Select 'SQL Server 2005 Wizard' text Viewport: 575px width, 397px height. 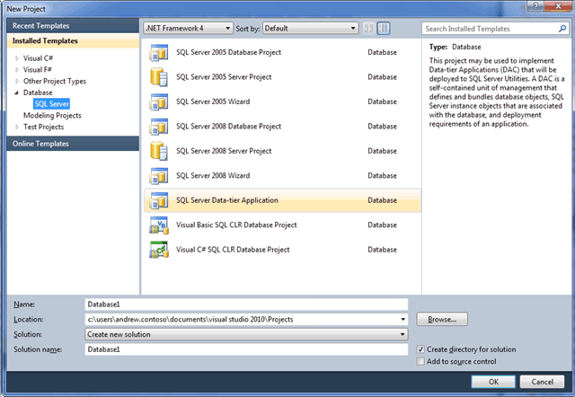tap(213, 101)
